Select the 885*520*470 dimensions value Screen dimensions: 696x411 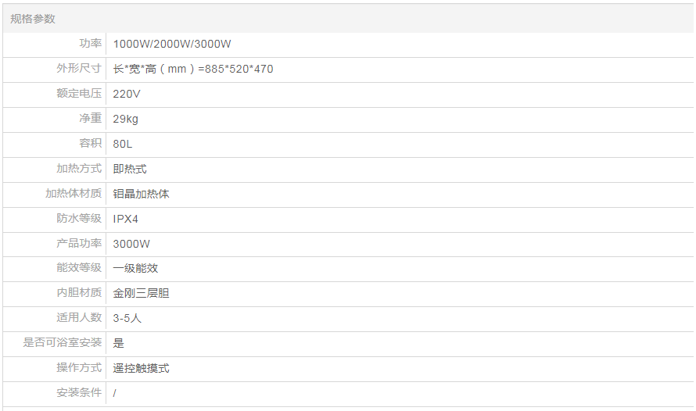click(x=193, y=70)
